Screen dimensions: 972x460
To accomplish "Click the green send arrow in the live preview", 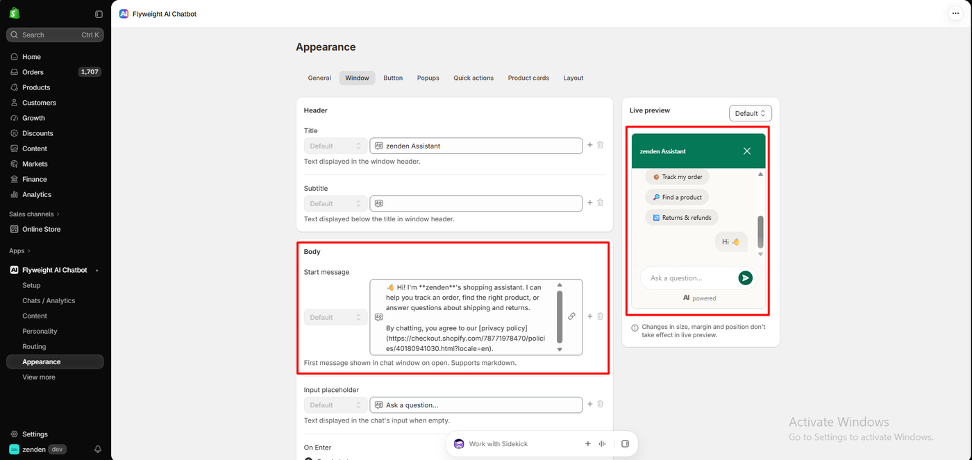I will pyautogui.click(x=745, y=278).
